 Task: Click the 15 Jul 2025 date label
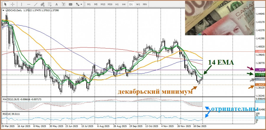point(87,126)
